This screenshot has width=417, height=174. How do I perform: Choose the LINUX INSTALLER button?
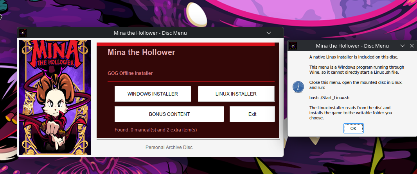tap(236, 94)
